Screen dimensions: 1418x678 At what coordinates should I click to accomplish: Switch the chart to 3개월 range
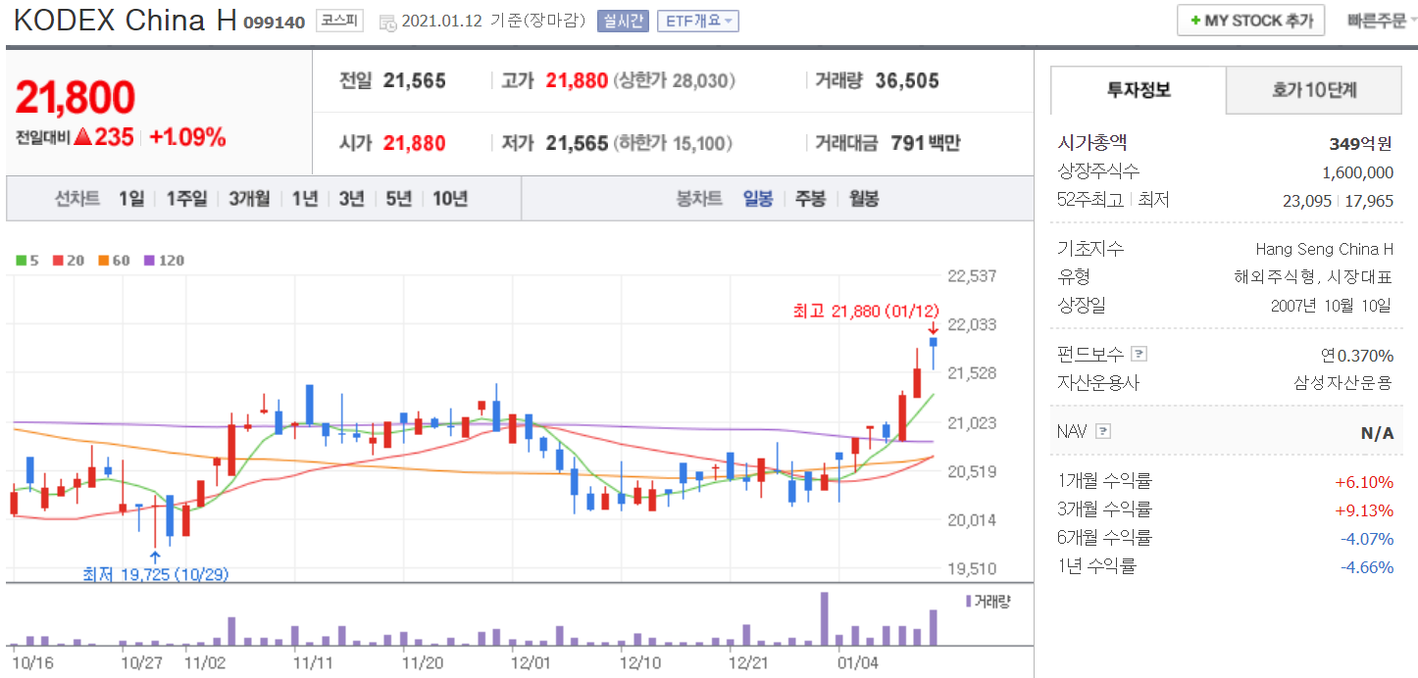(x=249, y=199)
